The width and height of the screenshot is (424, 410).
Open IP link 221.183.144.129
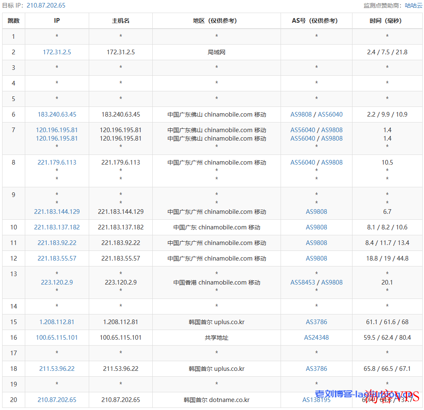pyautogui.click(x=57, y=212)
